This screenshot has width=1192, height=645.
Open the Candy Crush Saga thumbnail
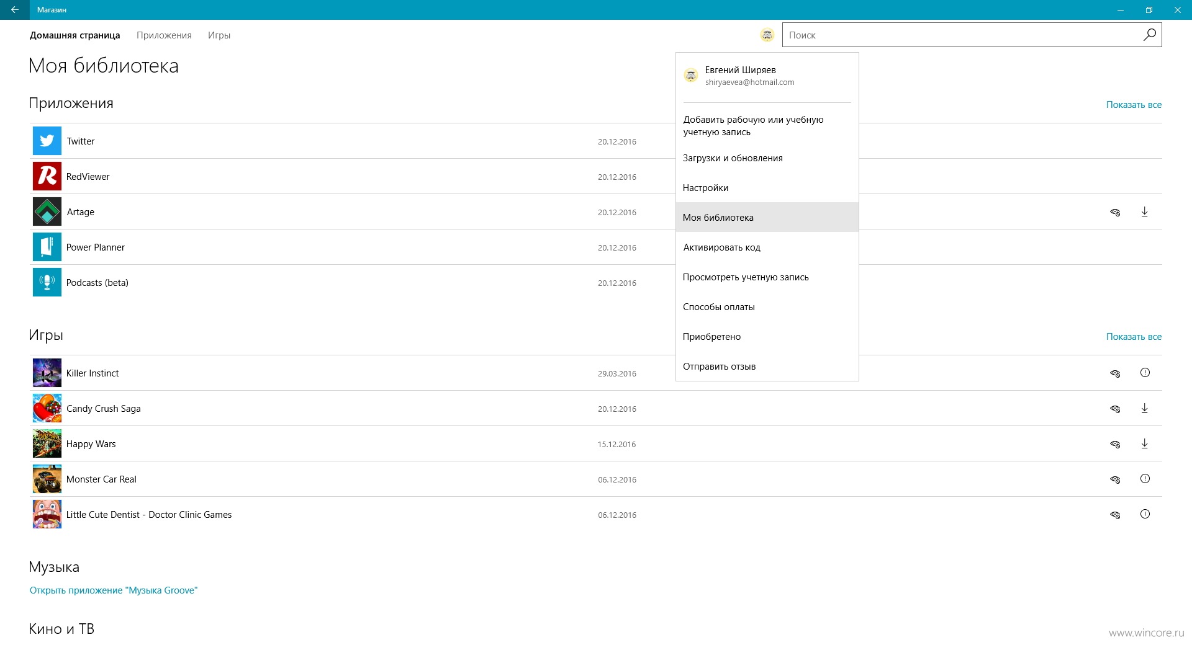47,408
